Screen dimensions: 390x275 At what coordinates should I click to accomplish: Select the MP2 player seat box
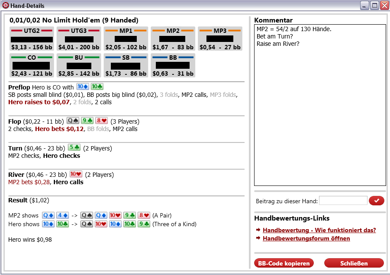[173, 39]
